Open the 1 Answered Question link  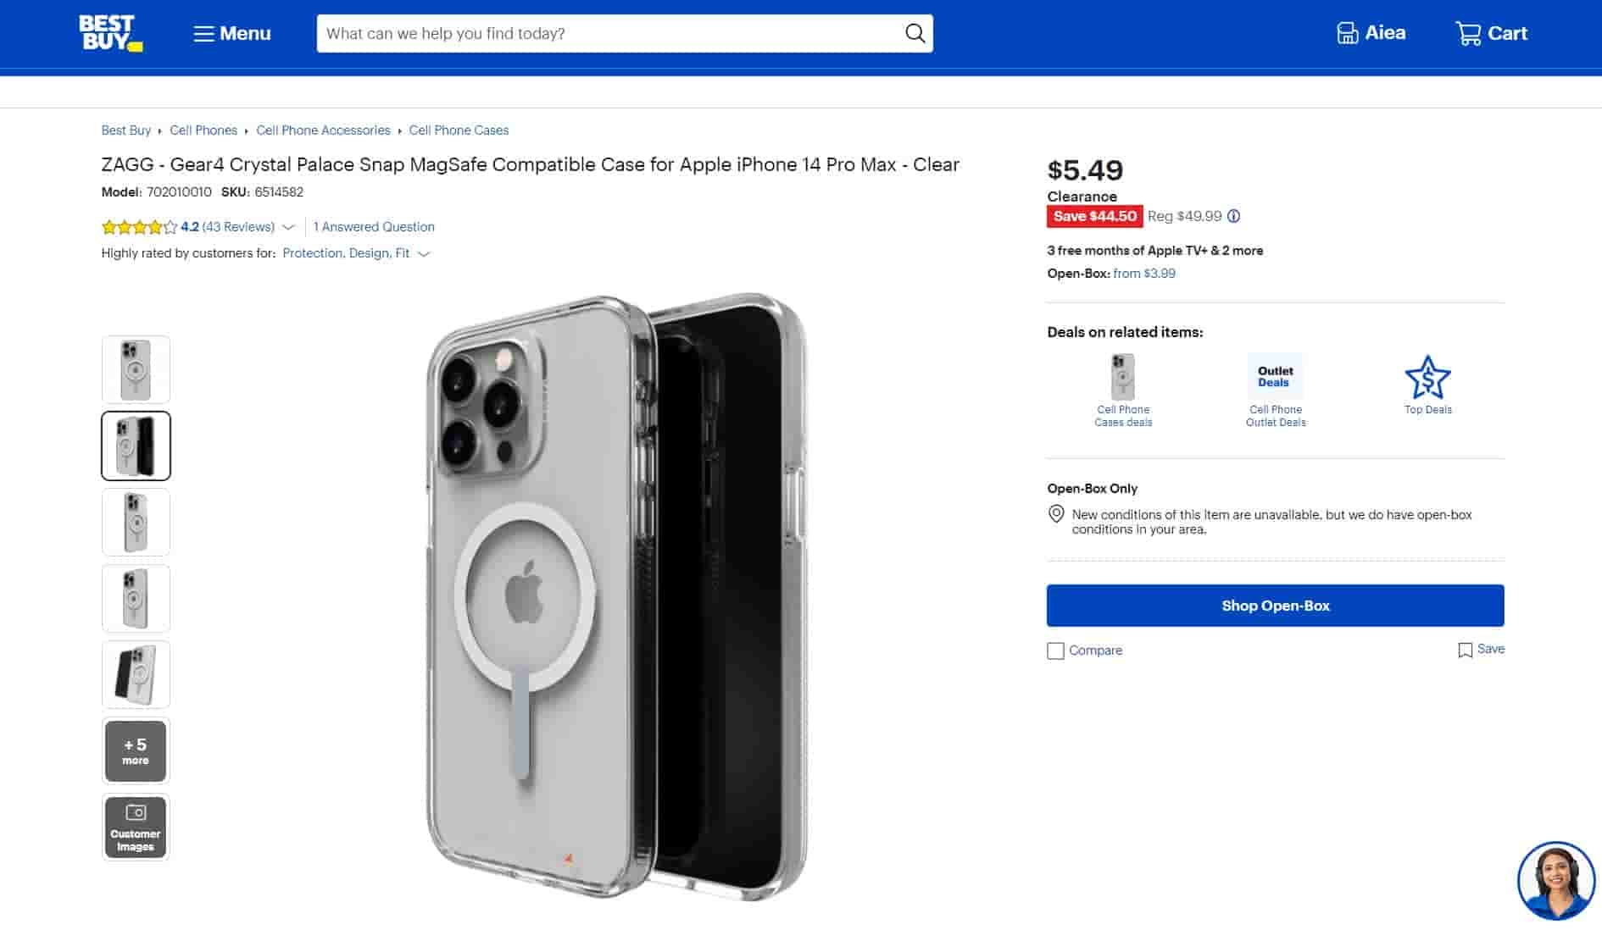coord(374,227)
